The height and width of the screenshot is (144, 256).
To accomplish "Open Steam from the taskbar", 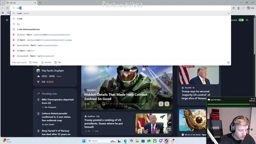I will [166, 141].
